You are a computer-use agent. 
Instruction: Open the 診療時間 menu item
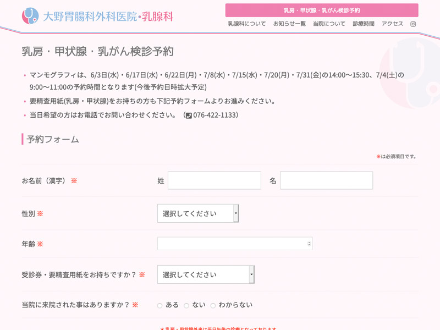364,24
